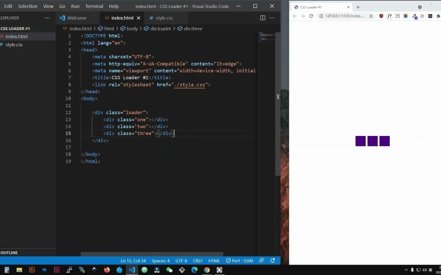Switch to the style.css editor tab
This screenshot has width=441, height=275.
pyautogui.click(x=164, y=18)
